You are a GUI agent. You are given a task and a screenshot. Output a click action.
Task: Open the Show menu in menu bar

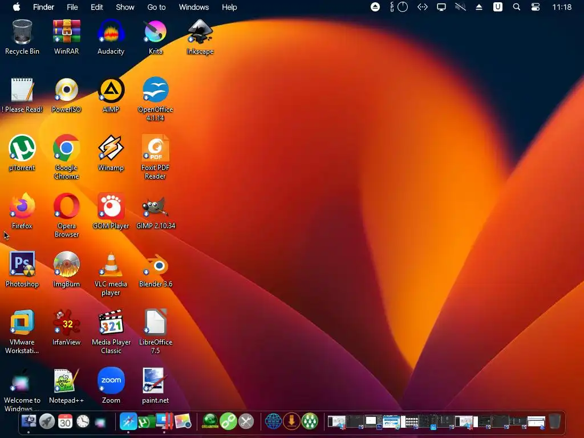click(125, 7)
